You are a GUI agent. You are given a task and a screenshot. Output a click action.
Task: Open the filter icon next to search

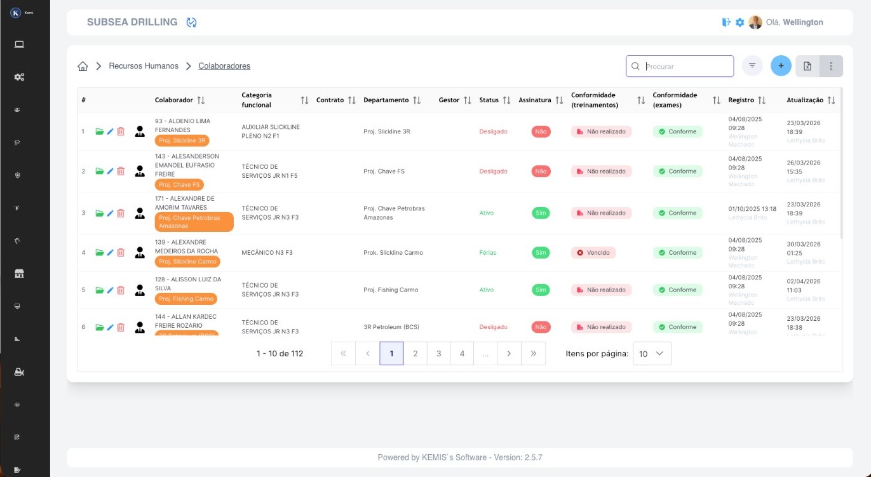click(752, 65)
